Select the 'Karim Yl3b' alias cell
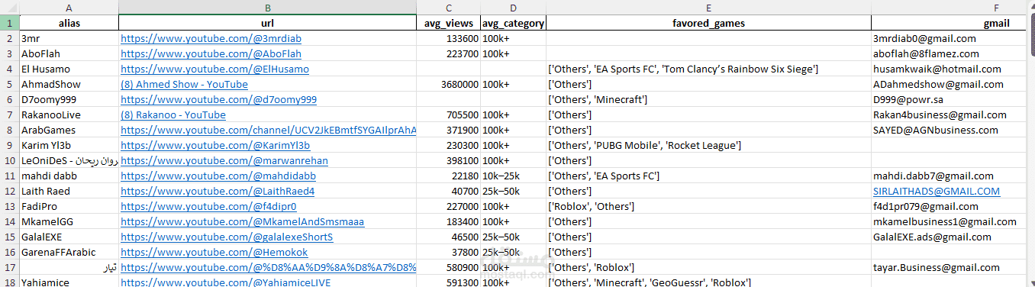The image size is (1035, 287). coord(69,146)
